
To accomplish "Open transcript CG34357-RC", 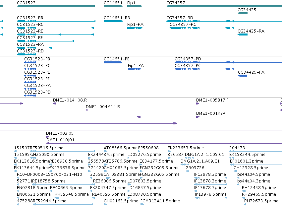I will 226,28.
